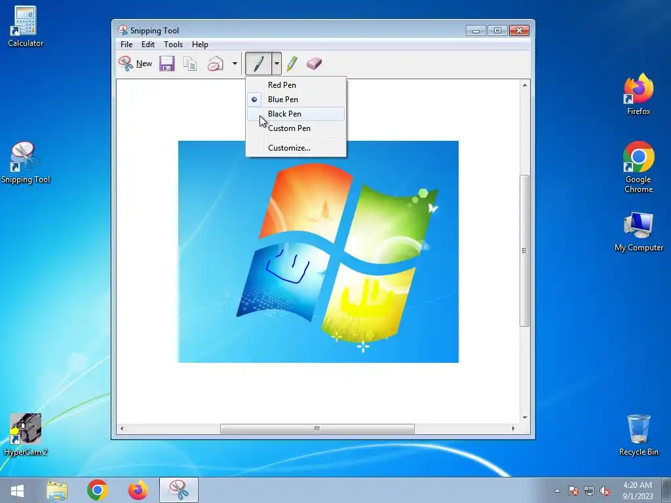Choose Custom Pen from the menu
This screenshot has height=503, width=671.
296,128
